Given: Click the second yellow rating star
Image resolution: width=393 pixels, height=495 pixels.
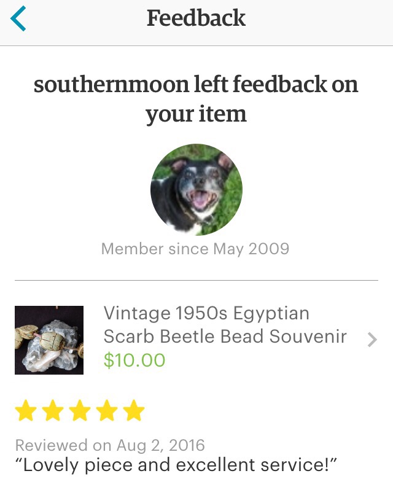Looking at the screenshot, I should [53, 411].
